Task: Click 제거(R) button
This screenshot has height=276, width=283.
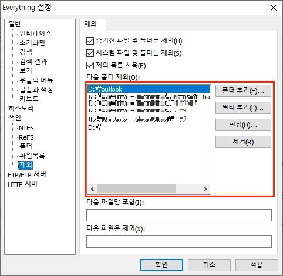Action: click(x=243, y=142)
